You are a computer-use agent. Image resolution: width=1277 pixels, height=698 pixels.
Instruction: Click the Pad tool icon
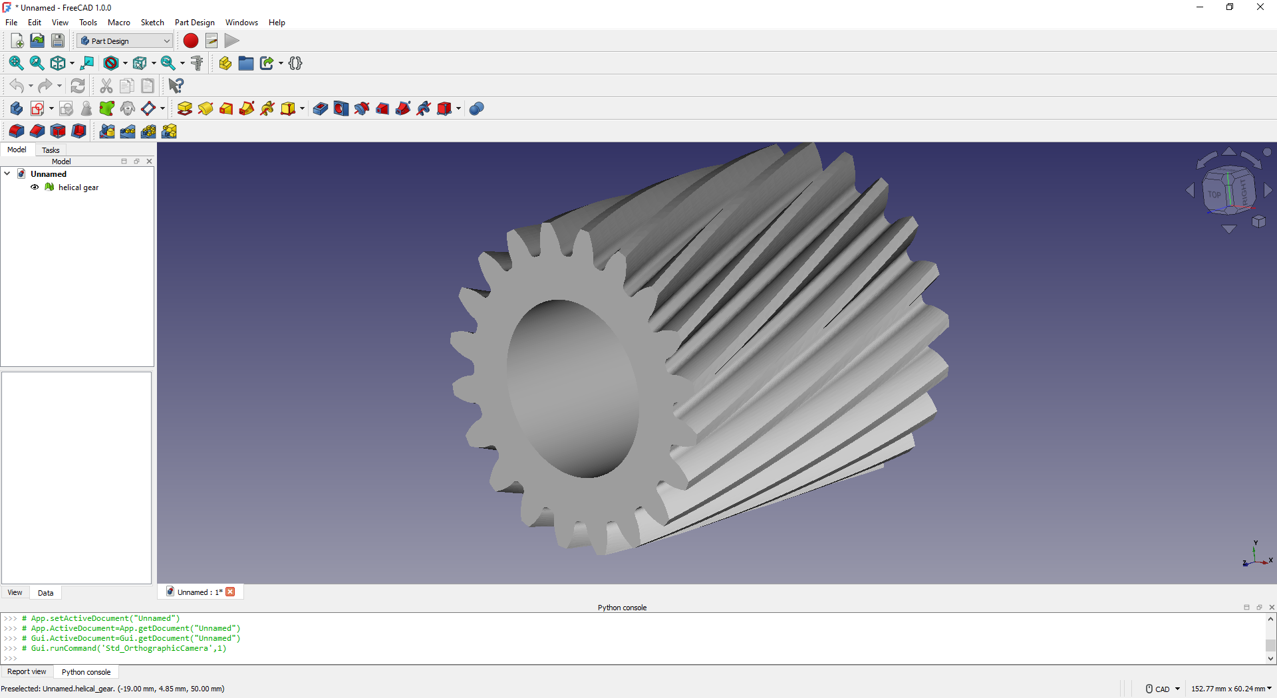(185, 109)
